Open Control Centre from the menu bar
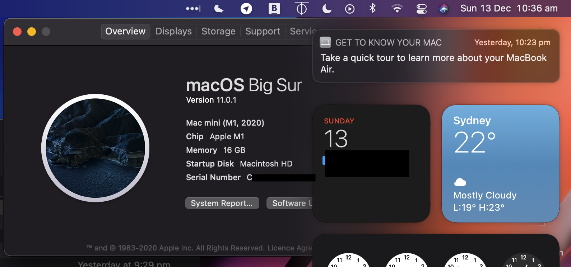Screen dimensions: 571x267 (x=421, y=9)
